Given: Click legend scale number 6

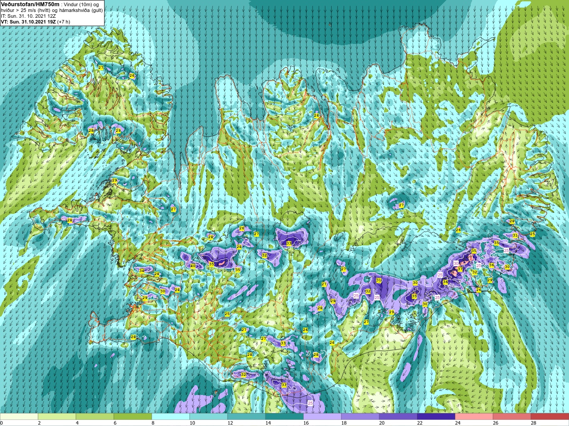Looking at the screenshot, I should point(115,423).
